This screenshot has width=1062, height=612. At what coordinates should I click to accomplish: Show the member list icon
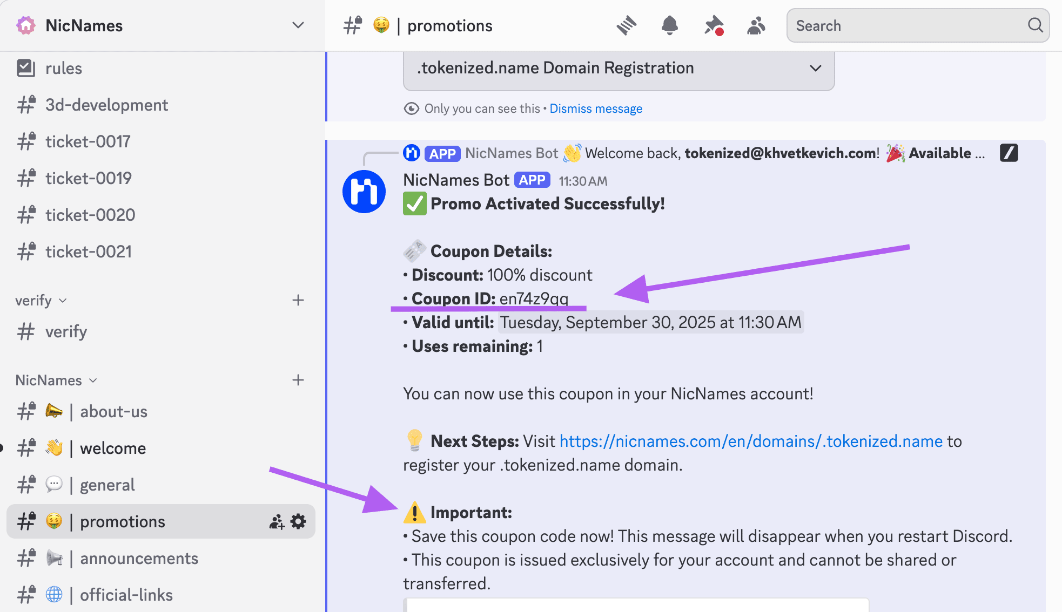pos(756,25)
